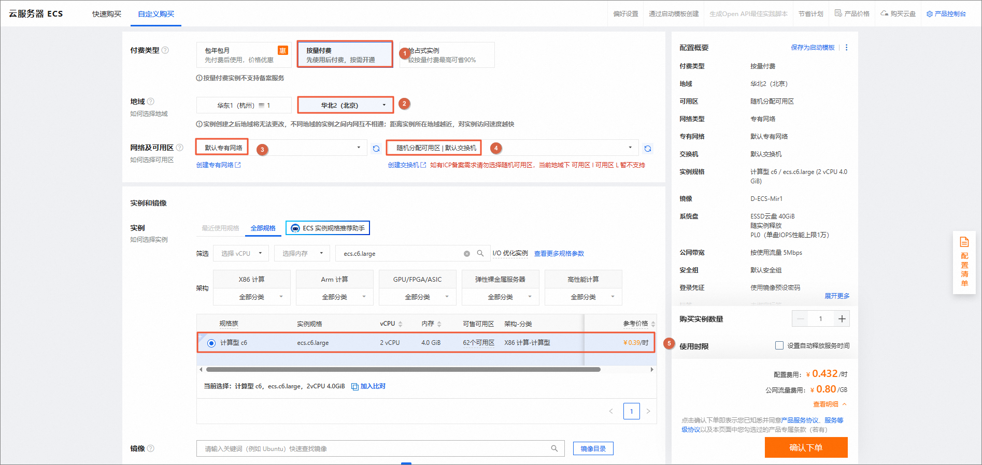Click 查看更多规格参数 link
Viewport: 982px width, 465px height.
(559, 254)
